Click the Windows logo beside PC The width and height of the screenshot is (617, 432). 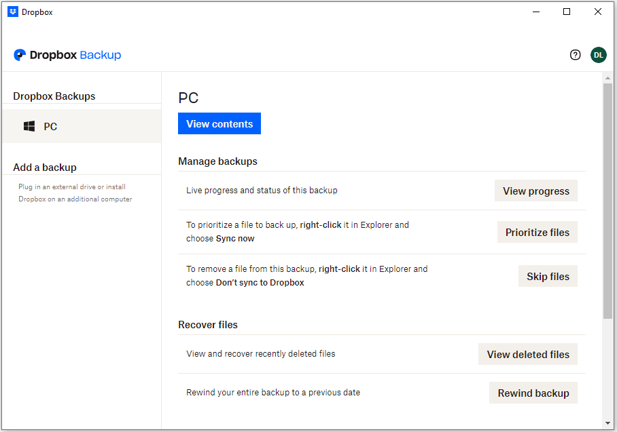point(29,126)
